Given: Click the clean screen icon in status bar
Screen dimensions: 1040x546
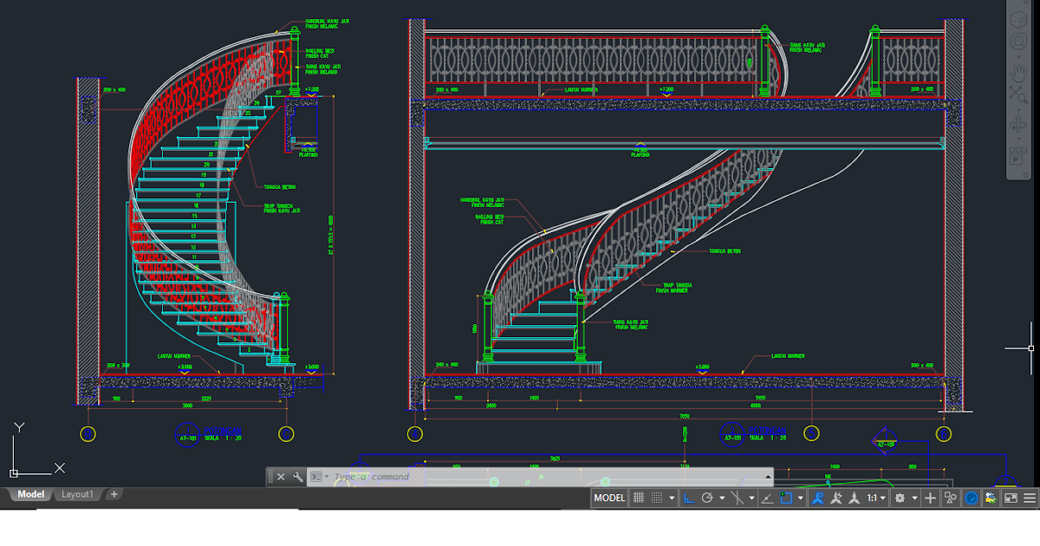Looking at the screenshot, I should 1011,497.
